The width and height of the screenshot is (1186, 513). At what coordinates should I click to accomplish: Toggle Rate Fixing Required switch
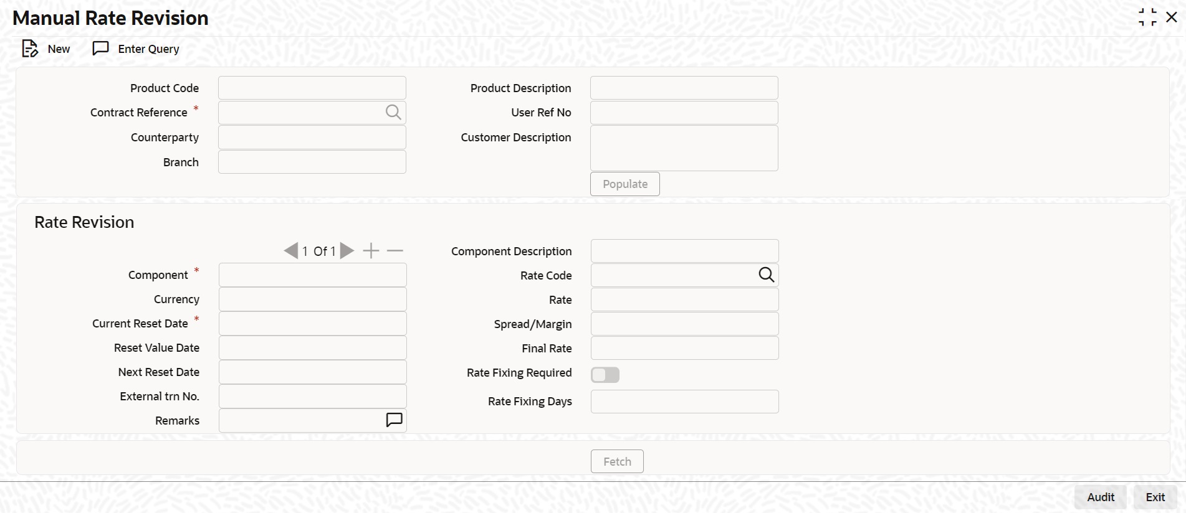[x=605, y=375]
